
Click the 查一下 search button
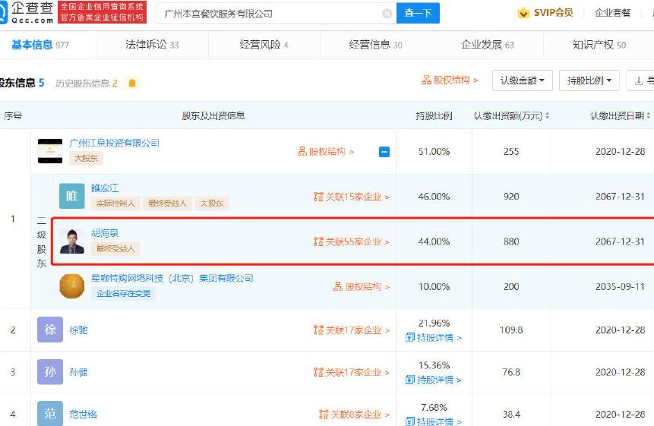[418, 13]
